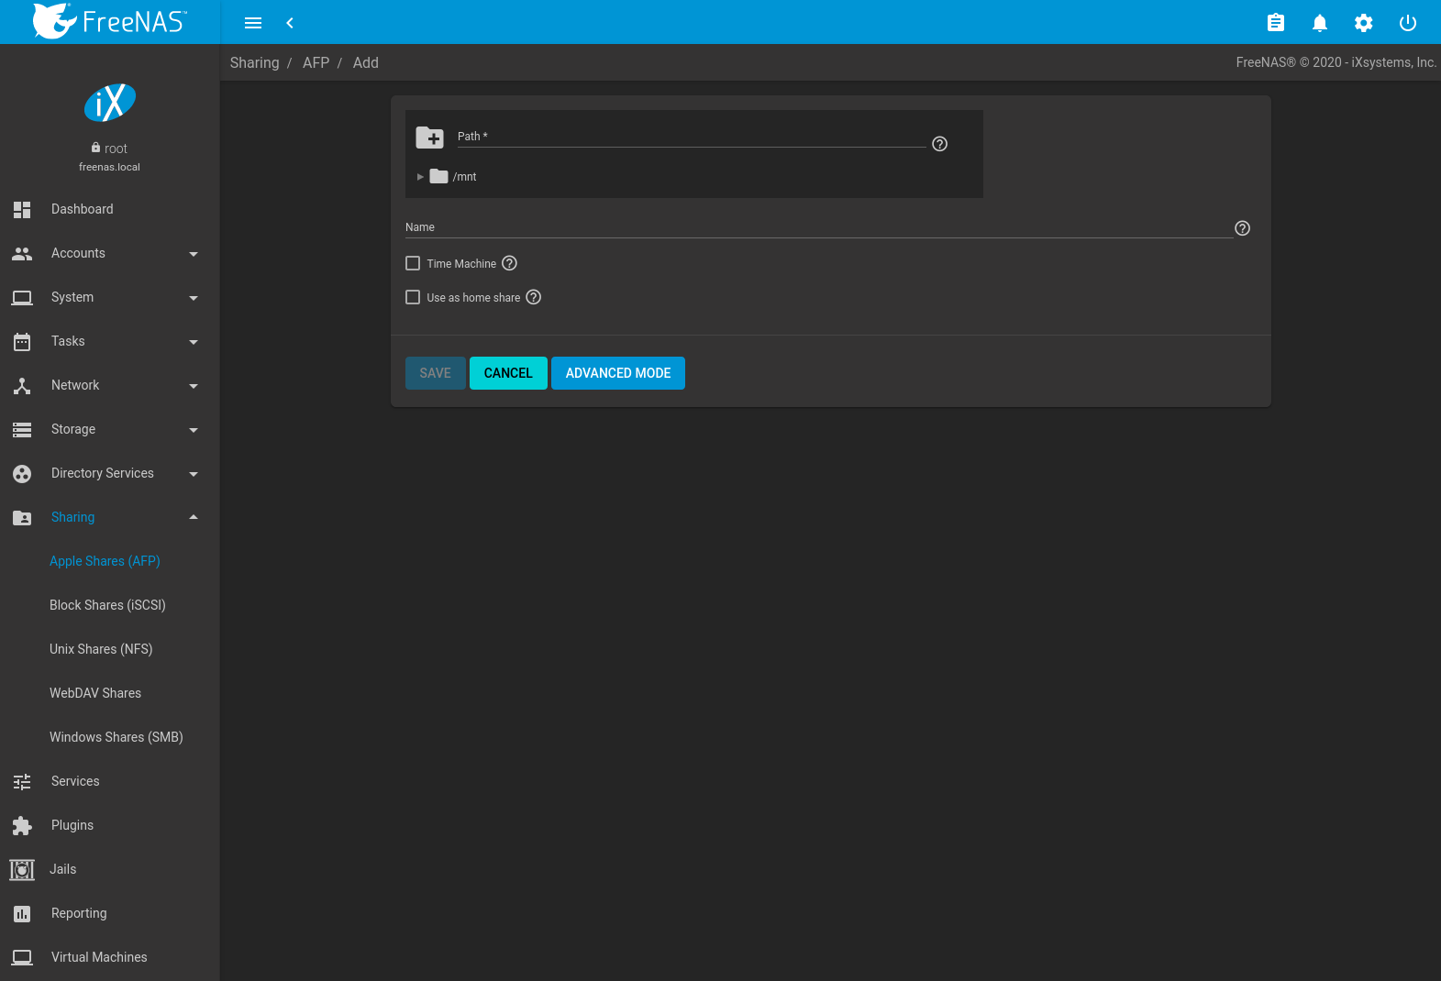This screenshot has height=981, width=1441.
Task: Open Windows Shares (SMB) page
Action: [116, 737]
